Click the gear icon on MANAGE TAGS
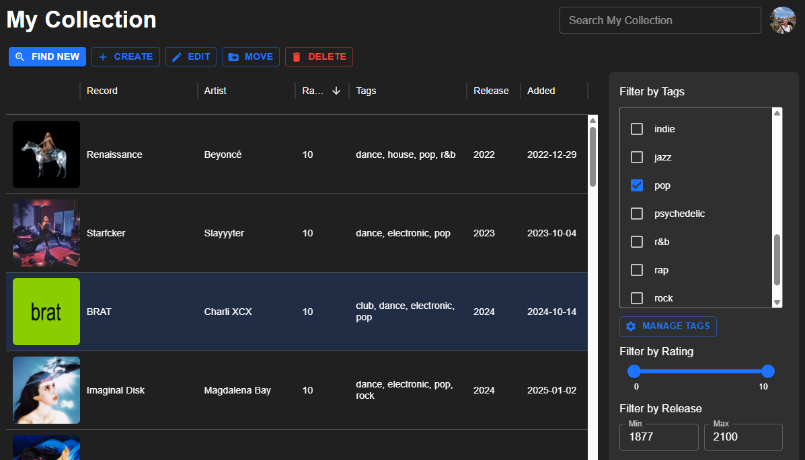Image resolution: width=805 pixels, height=460 pixels. [630, 326]
